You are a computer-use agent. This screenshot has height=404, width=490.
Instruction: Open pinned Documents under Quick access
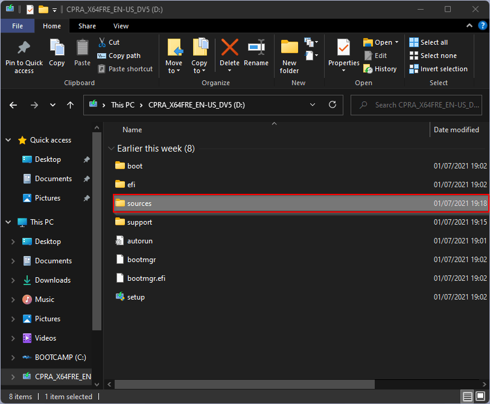click(x=54, y=179)
